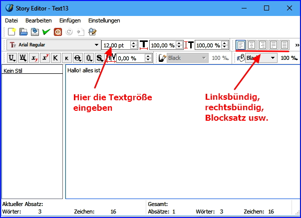The height and width of the screenshot is (218, 301).
Task: Click the character height scaling field
Action: click(208, 45)
